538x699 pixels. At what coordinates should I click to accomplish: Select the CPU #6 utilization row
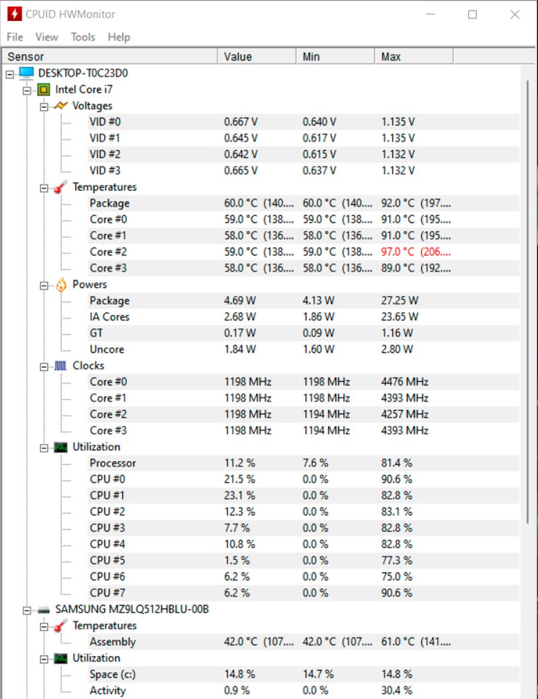(x=304, y=577)
